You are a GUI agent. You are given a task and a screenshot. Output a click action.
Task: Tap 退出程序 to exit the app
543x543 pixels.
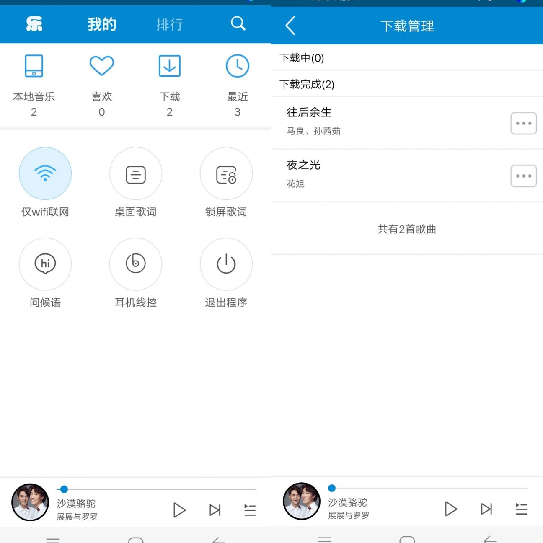(x=226, y=274)
